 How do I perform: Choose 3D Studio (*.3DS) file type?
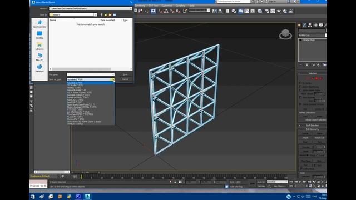91,85
